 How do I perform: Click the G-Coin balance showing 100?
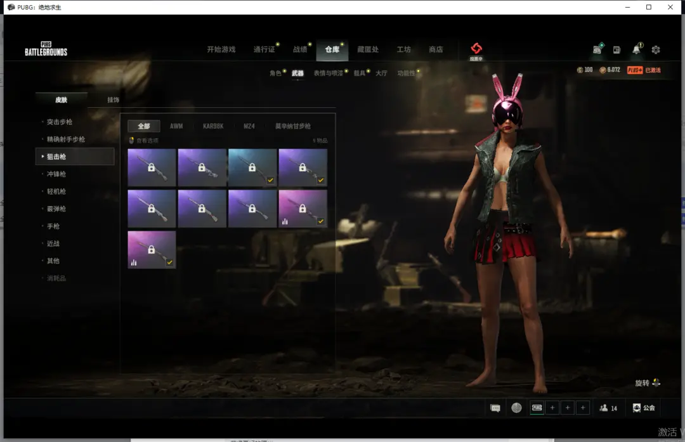585,70
